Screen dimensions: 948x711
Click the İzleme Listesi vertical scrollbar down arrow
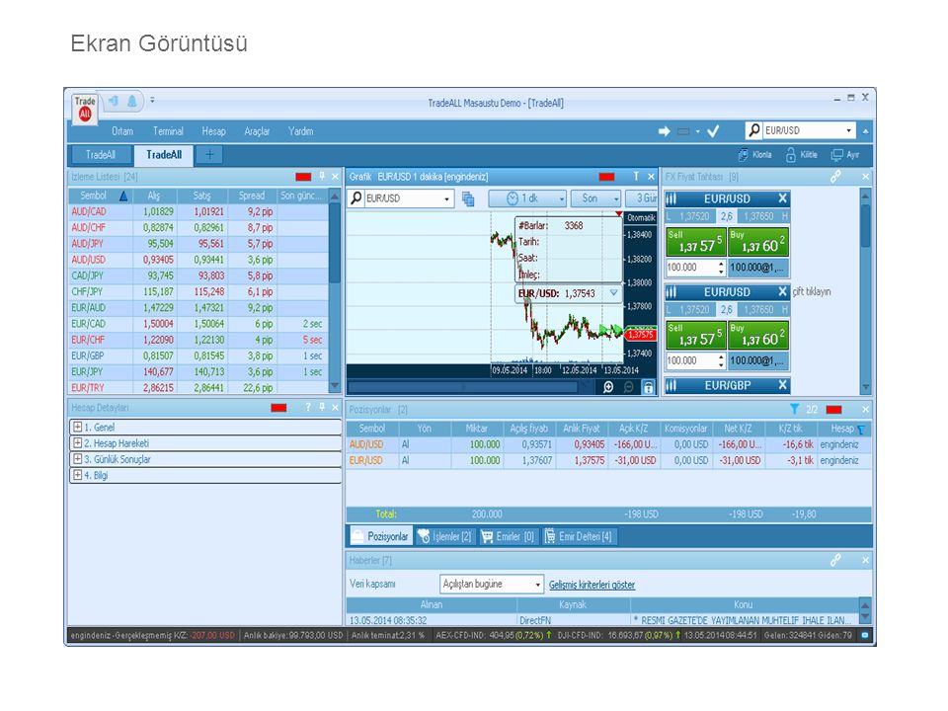coord(335,386)
